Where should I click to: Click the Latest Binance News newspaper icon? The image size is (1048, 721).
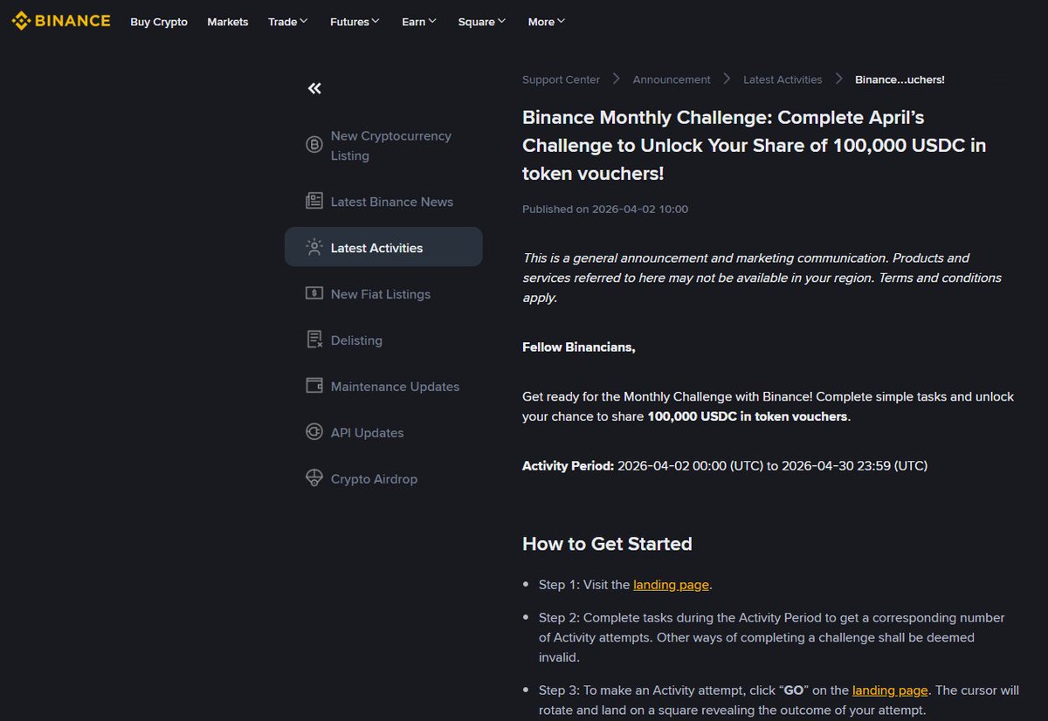314,202
